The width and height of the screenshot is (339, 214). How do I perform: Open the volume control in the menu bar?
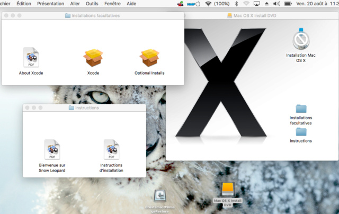(x=276, y=4)
